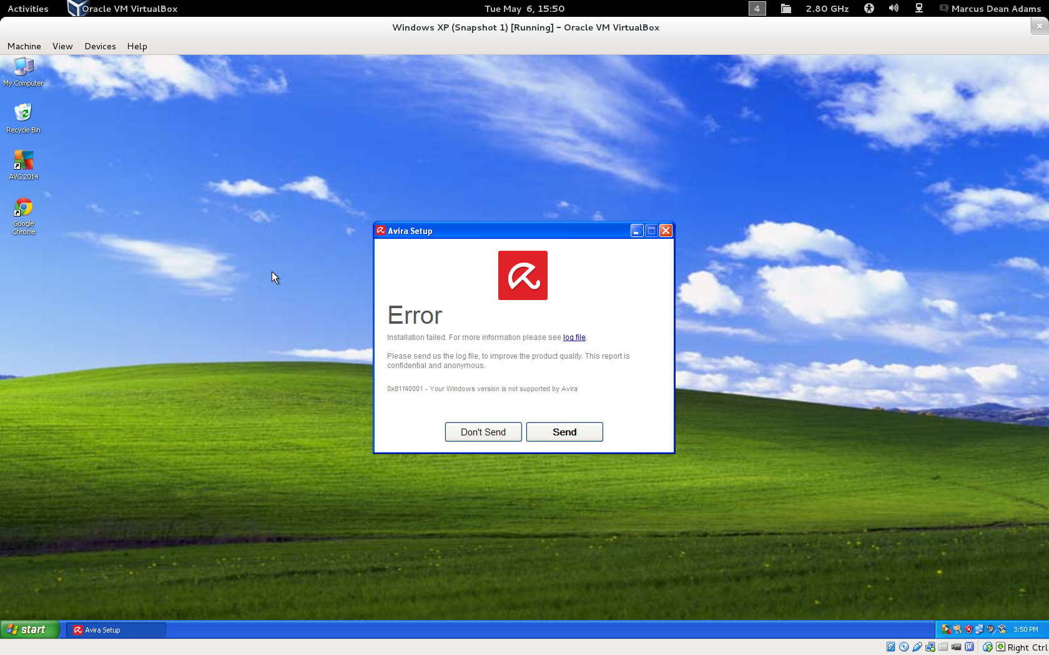The width and height of the screenshot is (1049, 655).
Task: Click the video capture indicator in VirtualBox
Action: 957,647
